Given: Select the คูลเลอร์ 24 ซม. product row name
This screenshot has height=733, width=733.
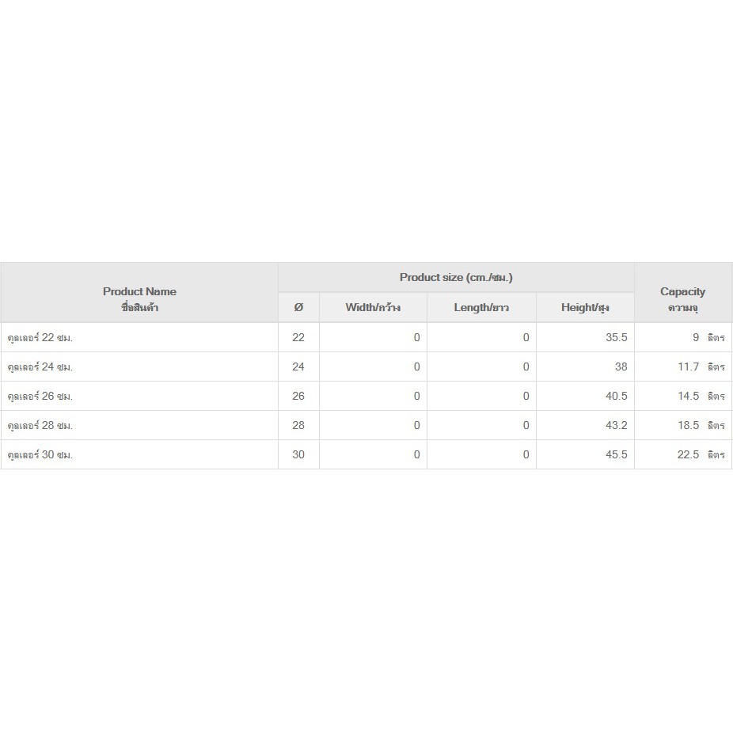Looking at the screenshot, I should (40, 366).
